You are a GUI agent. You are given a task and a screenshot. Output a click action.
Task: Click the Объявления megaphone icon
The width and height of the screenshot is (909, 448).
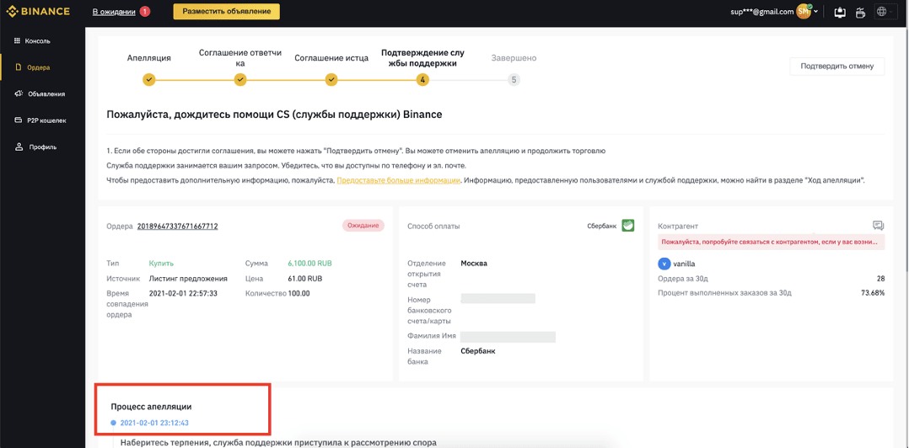click(18, 93)
